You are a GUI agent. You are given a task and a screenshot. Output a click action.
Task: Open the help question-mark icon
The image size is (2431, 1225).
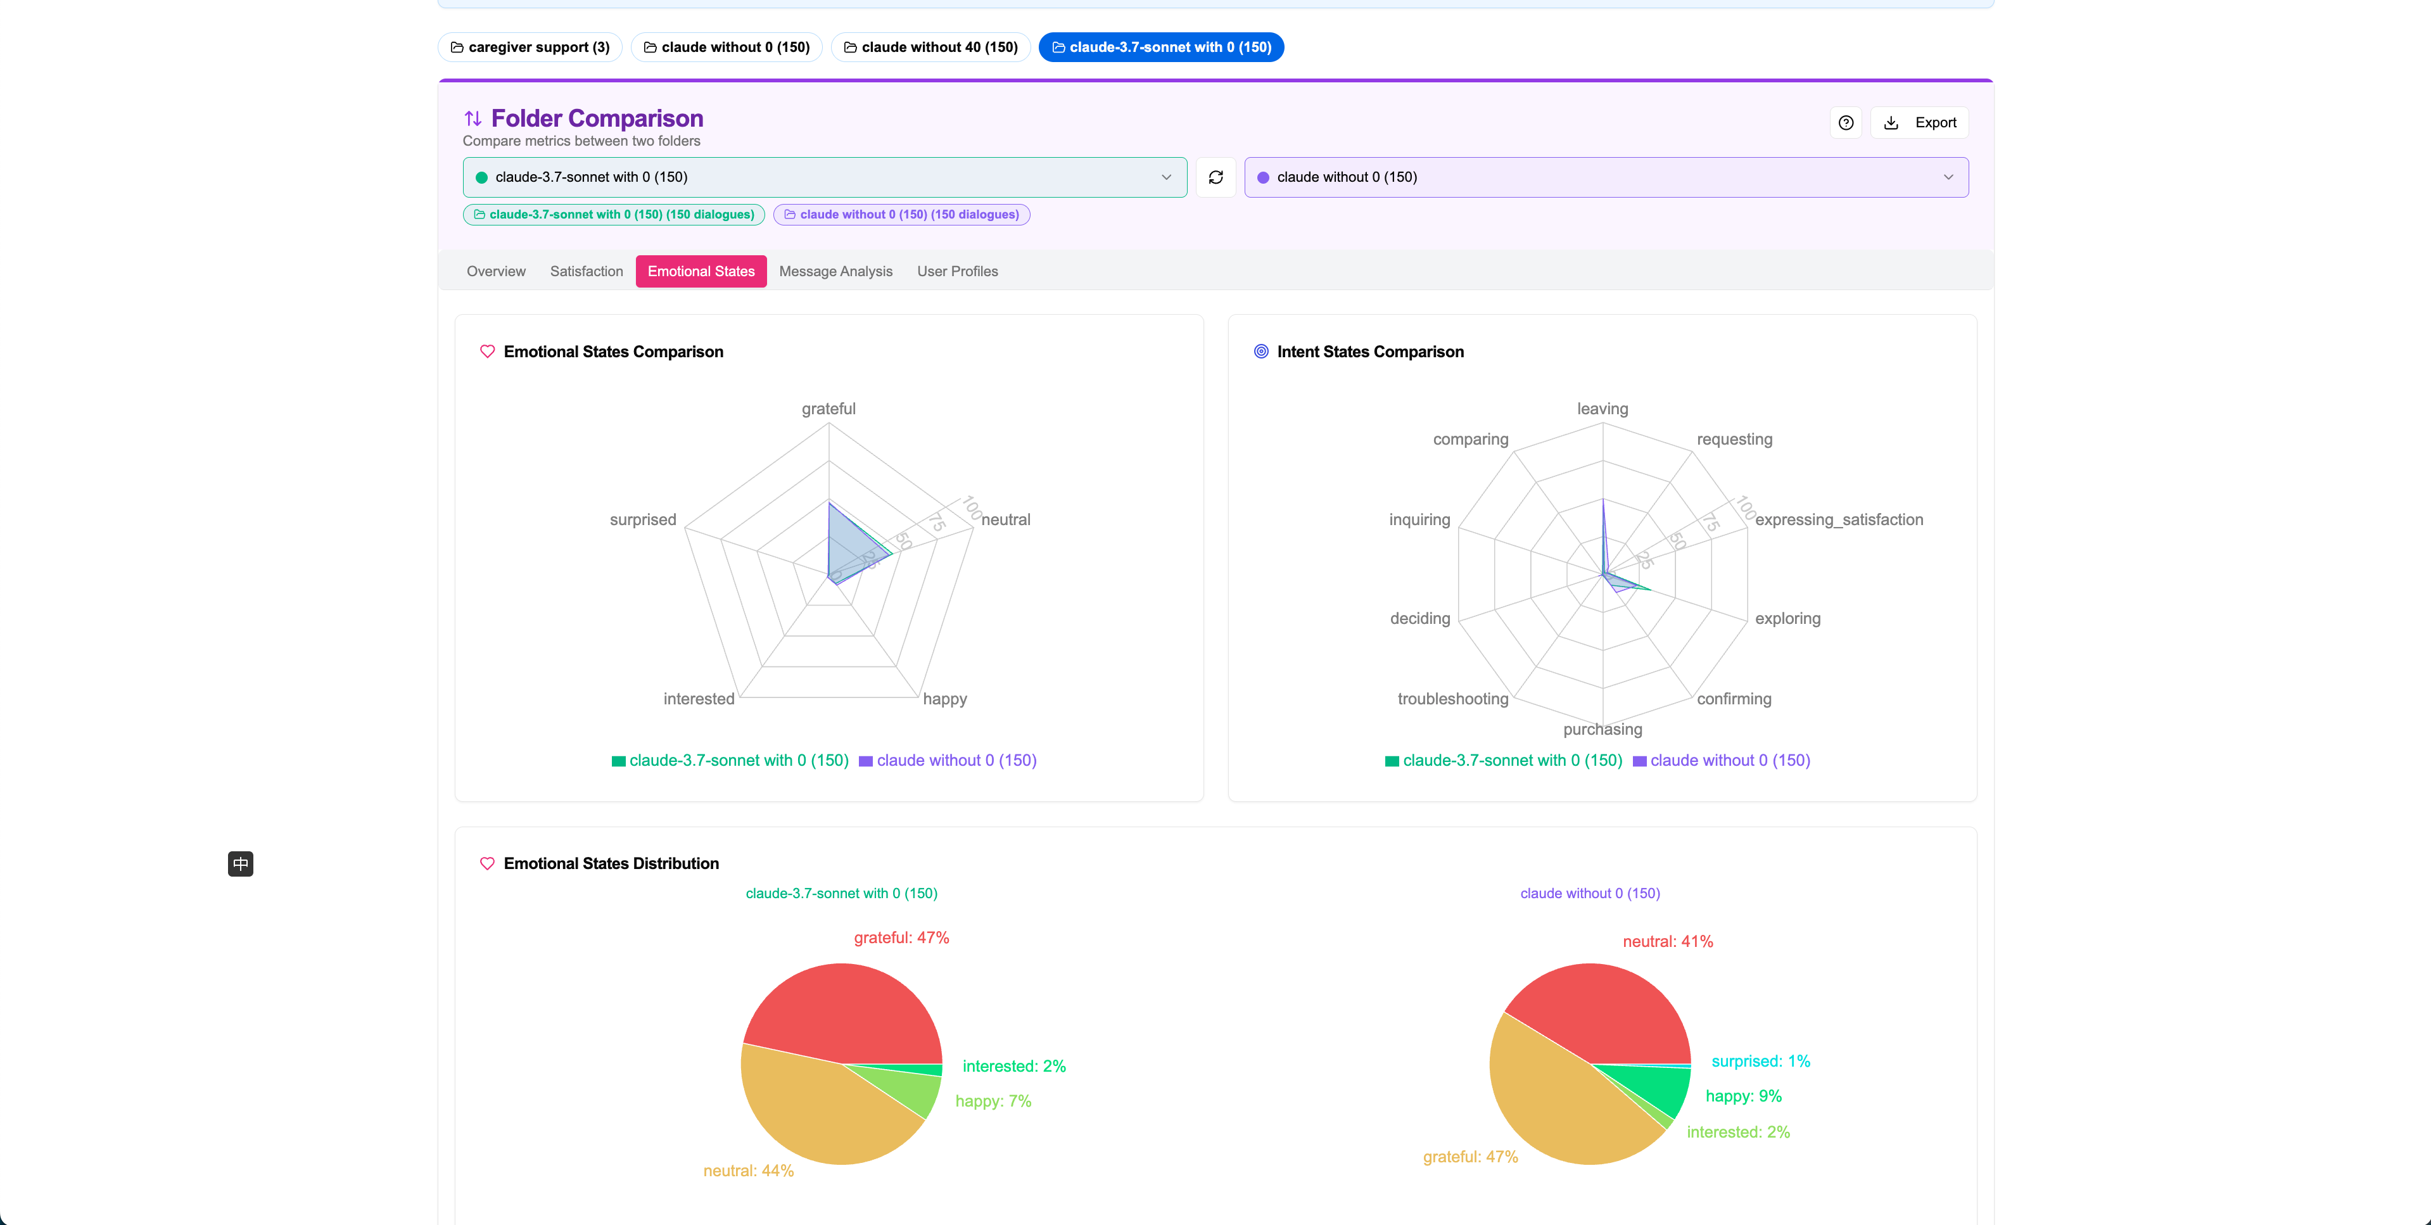[1846, 123]
